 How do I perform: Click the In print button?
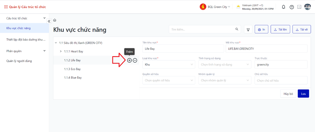coord(261,29)
